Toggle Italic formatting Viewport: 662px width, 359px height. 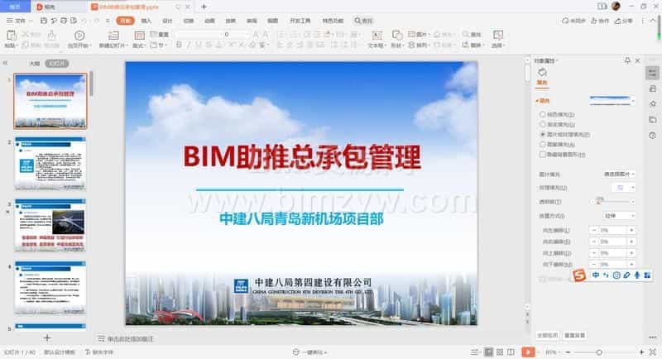click(x=189, y=45)
